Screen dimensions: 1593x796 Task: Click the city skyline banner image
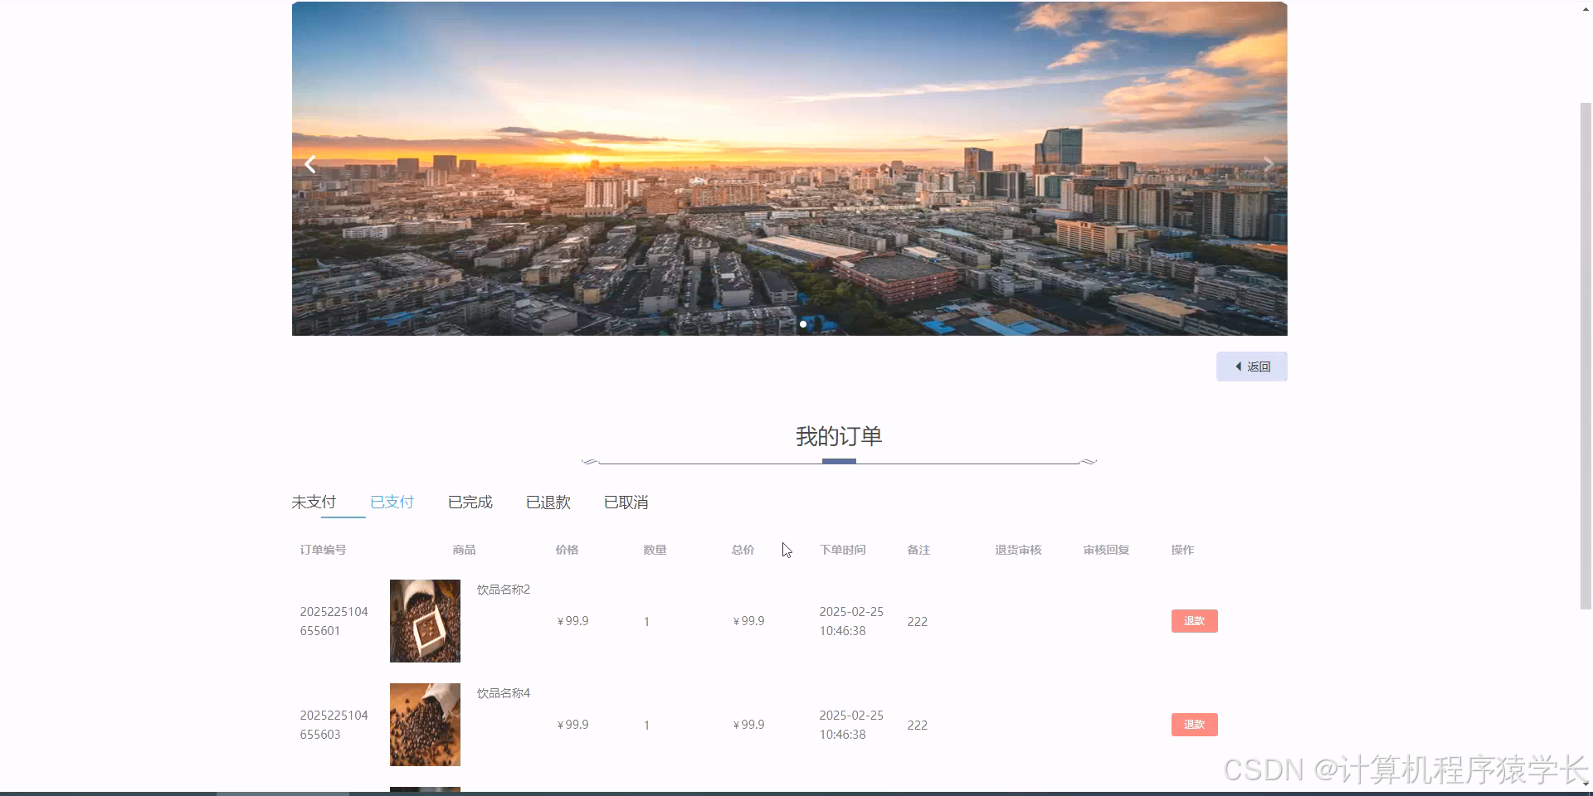789,169
